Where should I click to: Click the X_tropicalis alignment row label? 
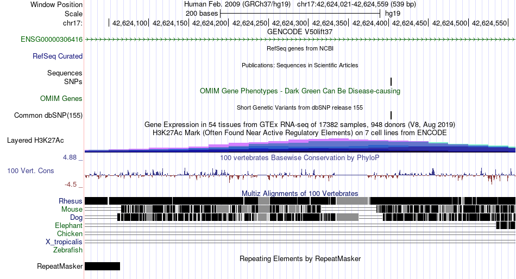click(64, 242)
